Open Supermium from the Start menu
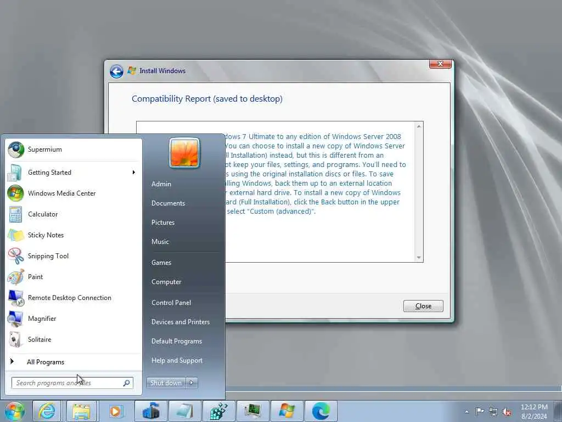562x422 pixels. coord(74,149)
